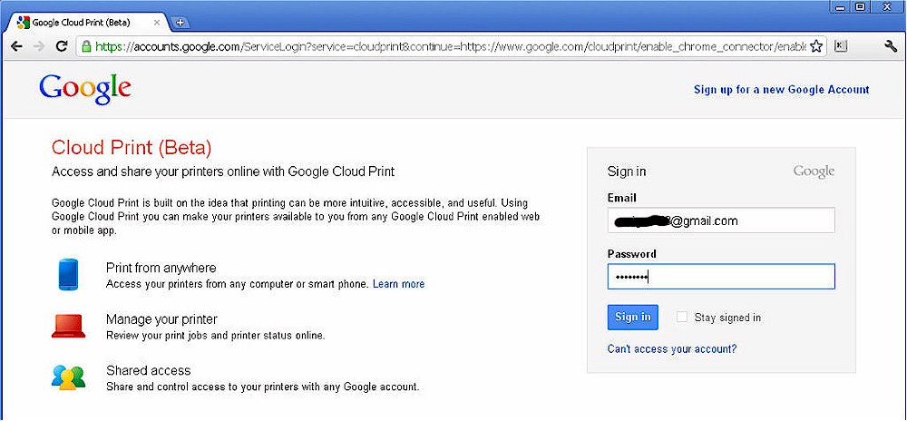Click the Password label above the field
The image size is (907, 421).
pos(631,254)
